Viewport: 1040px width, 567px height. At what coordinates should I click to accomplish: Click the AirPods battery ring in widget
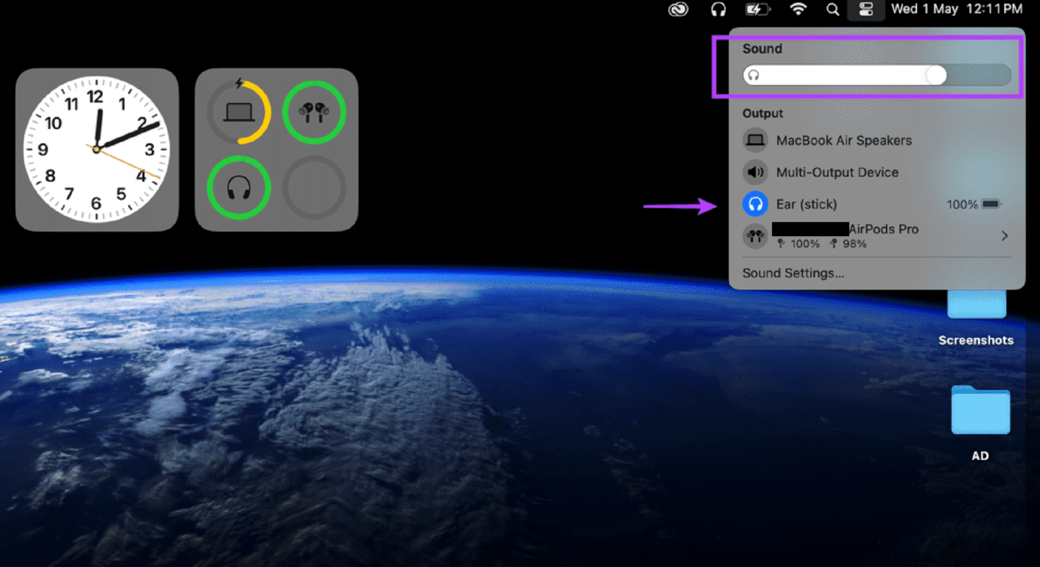tap(314, 113)
